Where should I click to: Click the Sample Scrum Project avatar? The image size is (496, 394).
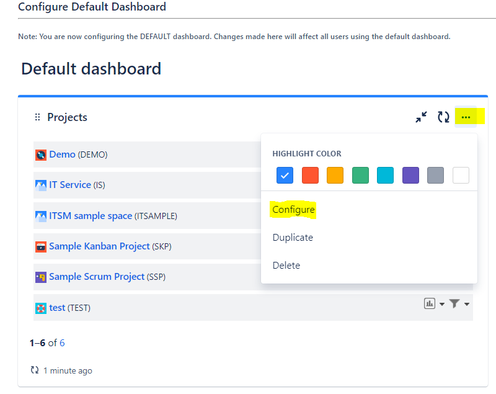pos(41,277)
